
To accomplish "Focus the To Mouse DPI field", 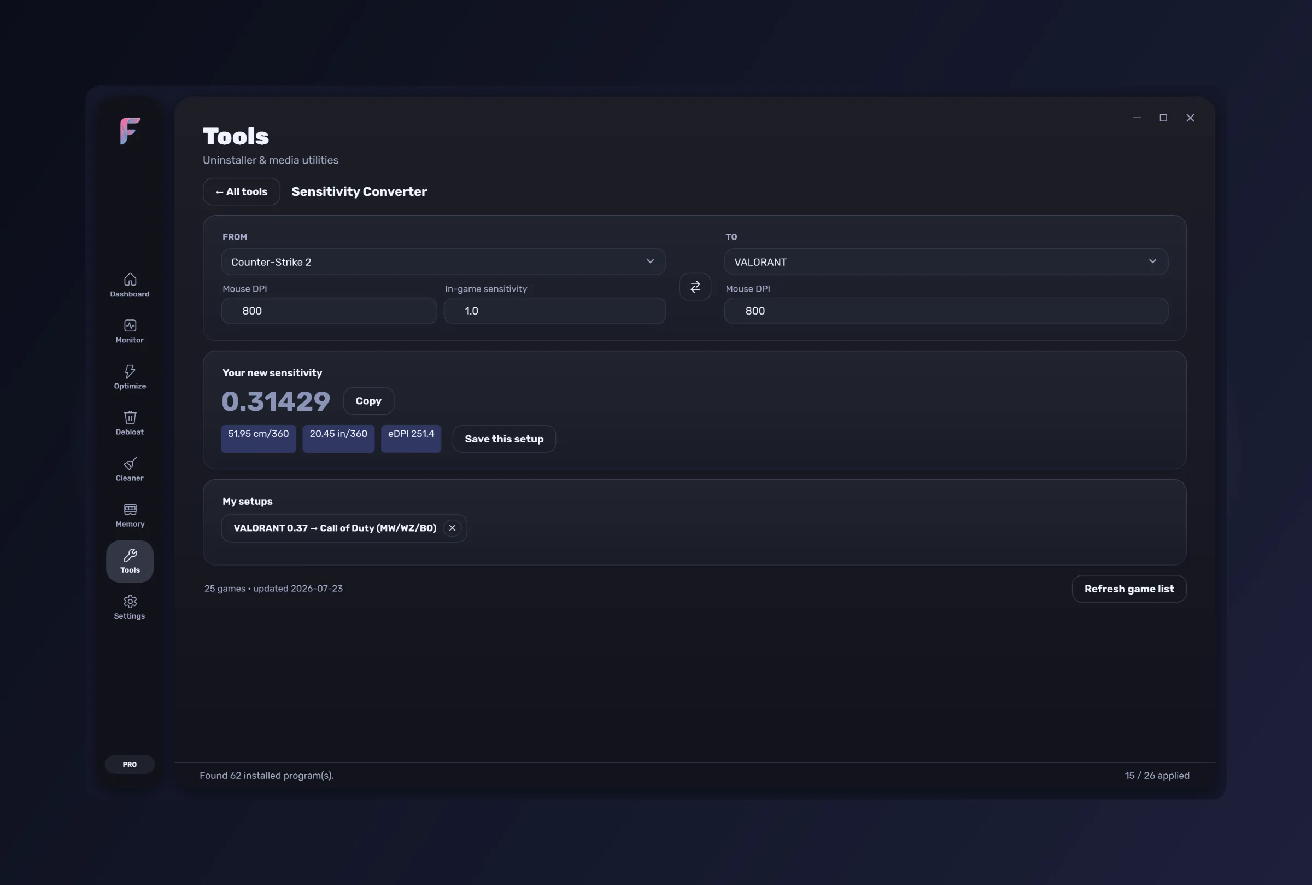I will pos(946,311).
